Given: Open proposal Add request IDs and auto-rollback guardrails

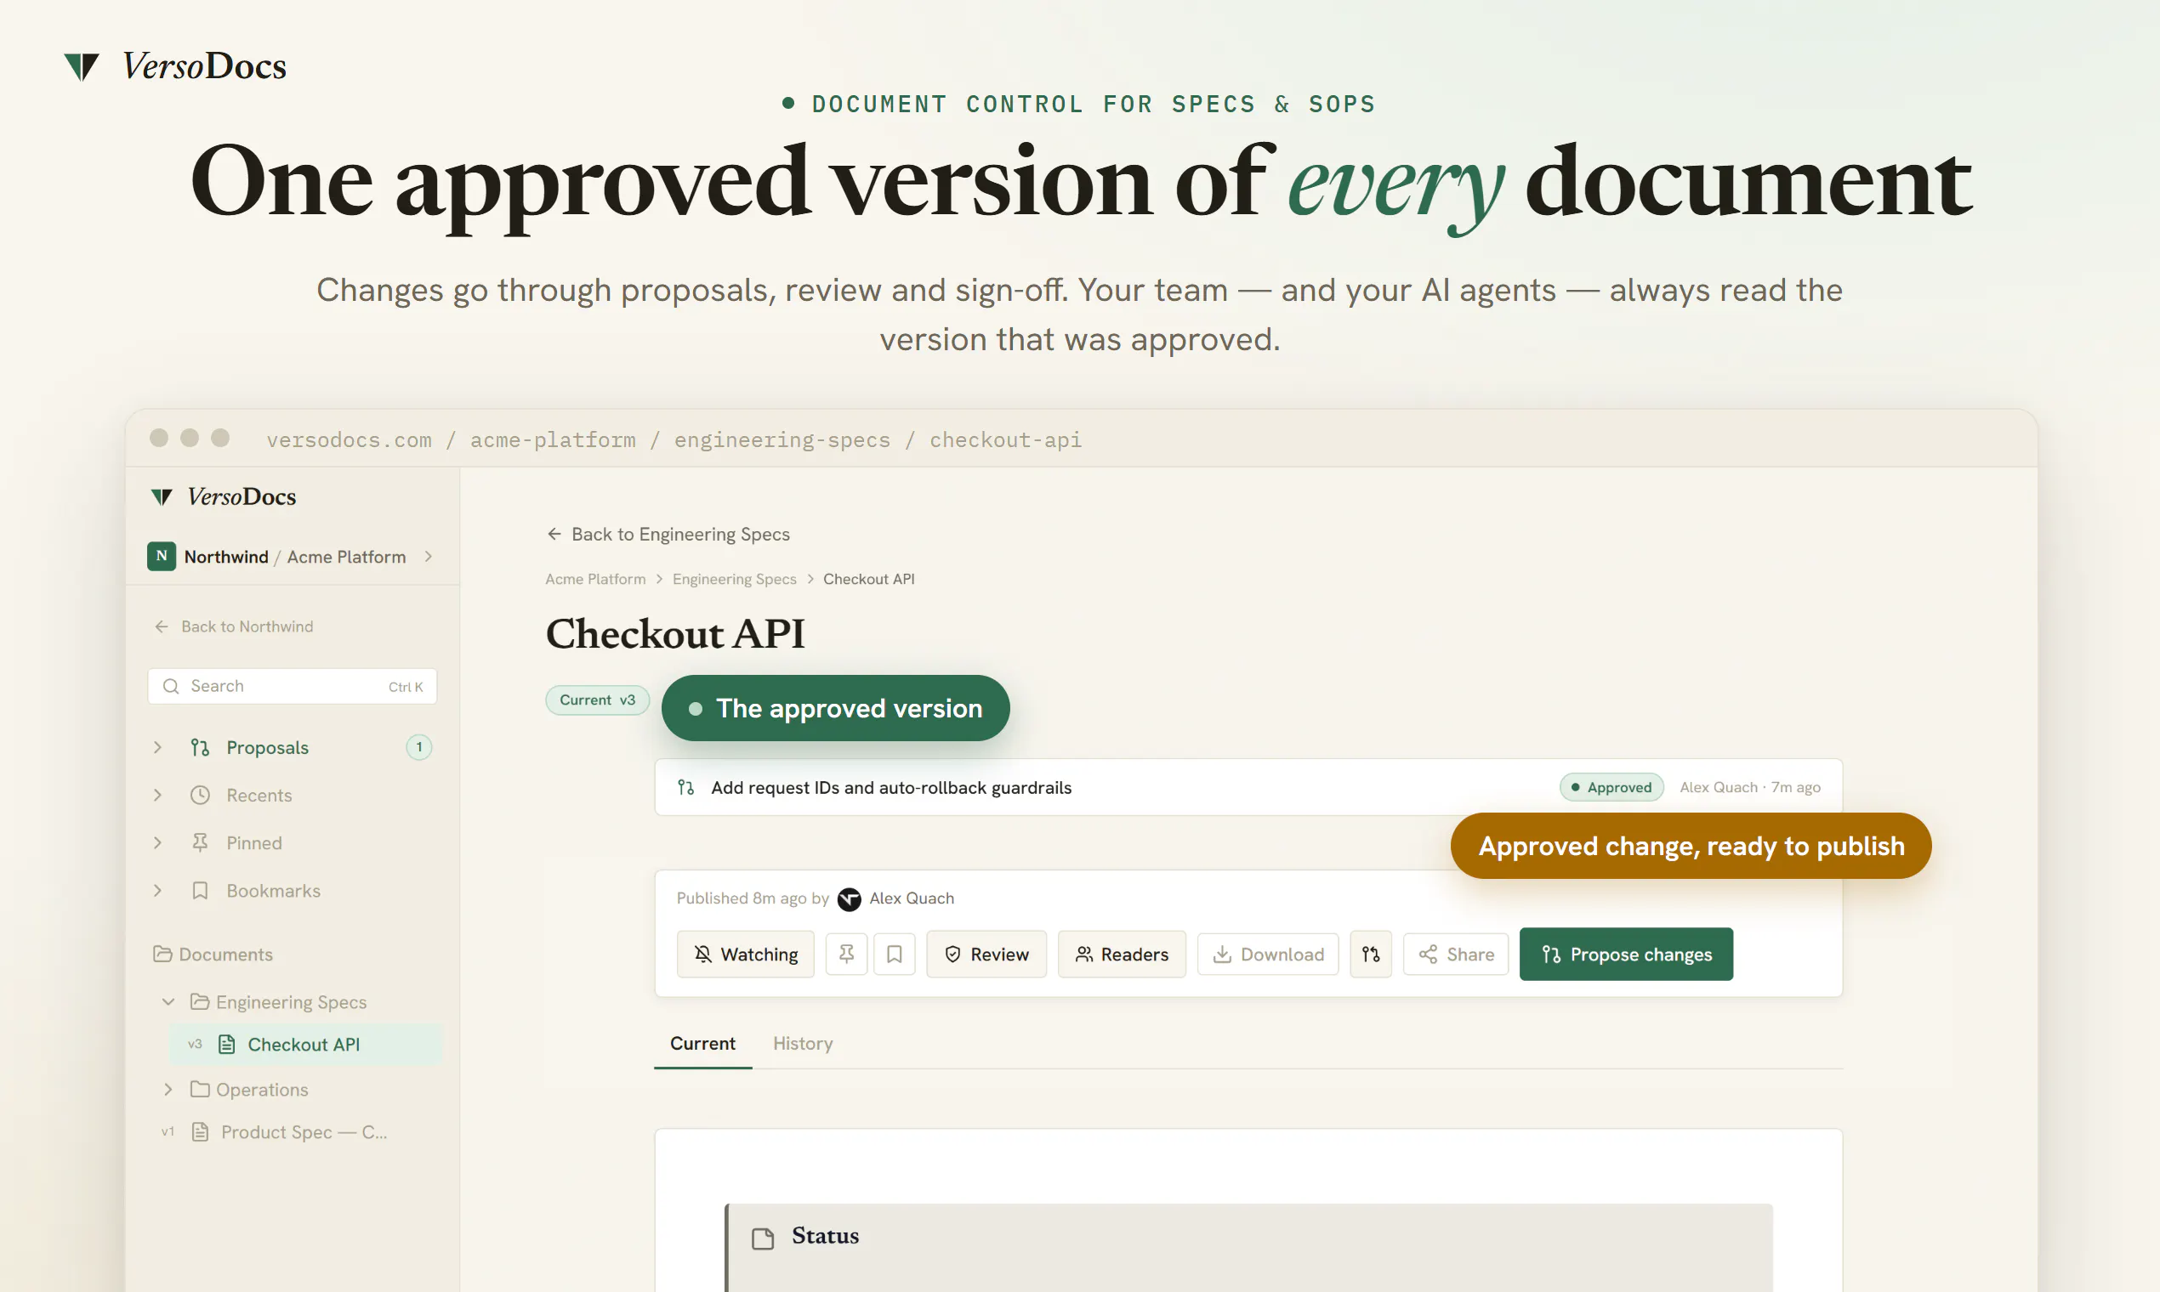Looking at the screenshot, I should (x=891, y=787).
